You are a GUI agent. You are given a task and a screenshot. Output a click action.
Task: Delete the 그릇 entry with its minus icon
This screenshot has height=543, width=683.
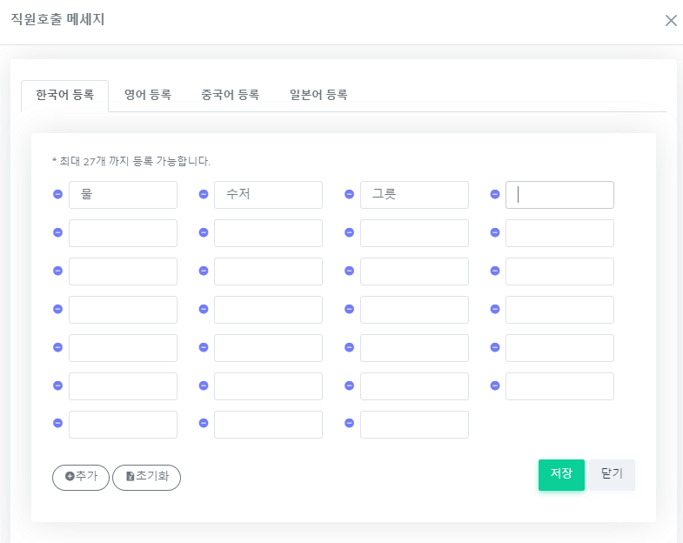[349, 195]
